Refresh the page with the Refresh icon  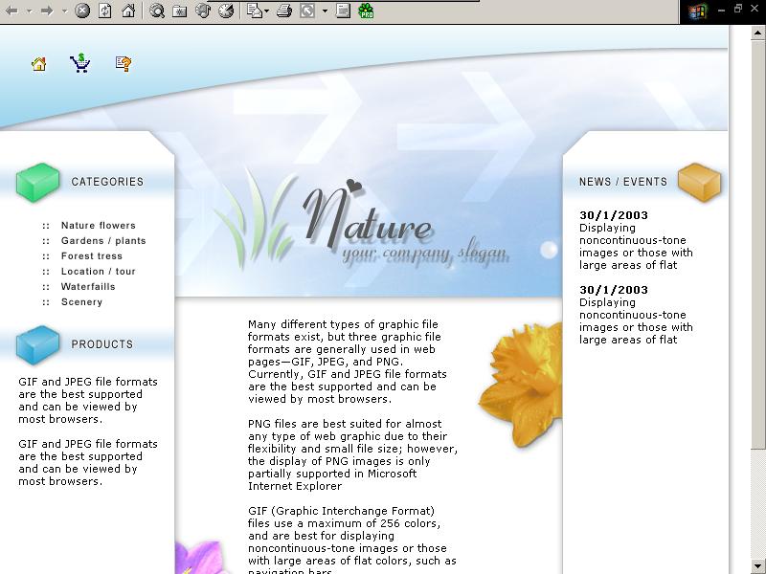pyautogui.click(x=105, y=11)
